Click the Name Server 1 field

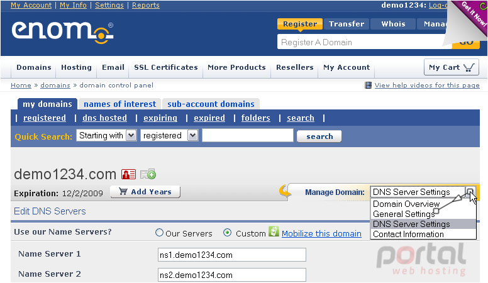pos(232,255)
